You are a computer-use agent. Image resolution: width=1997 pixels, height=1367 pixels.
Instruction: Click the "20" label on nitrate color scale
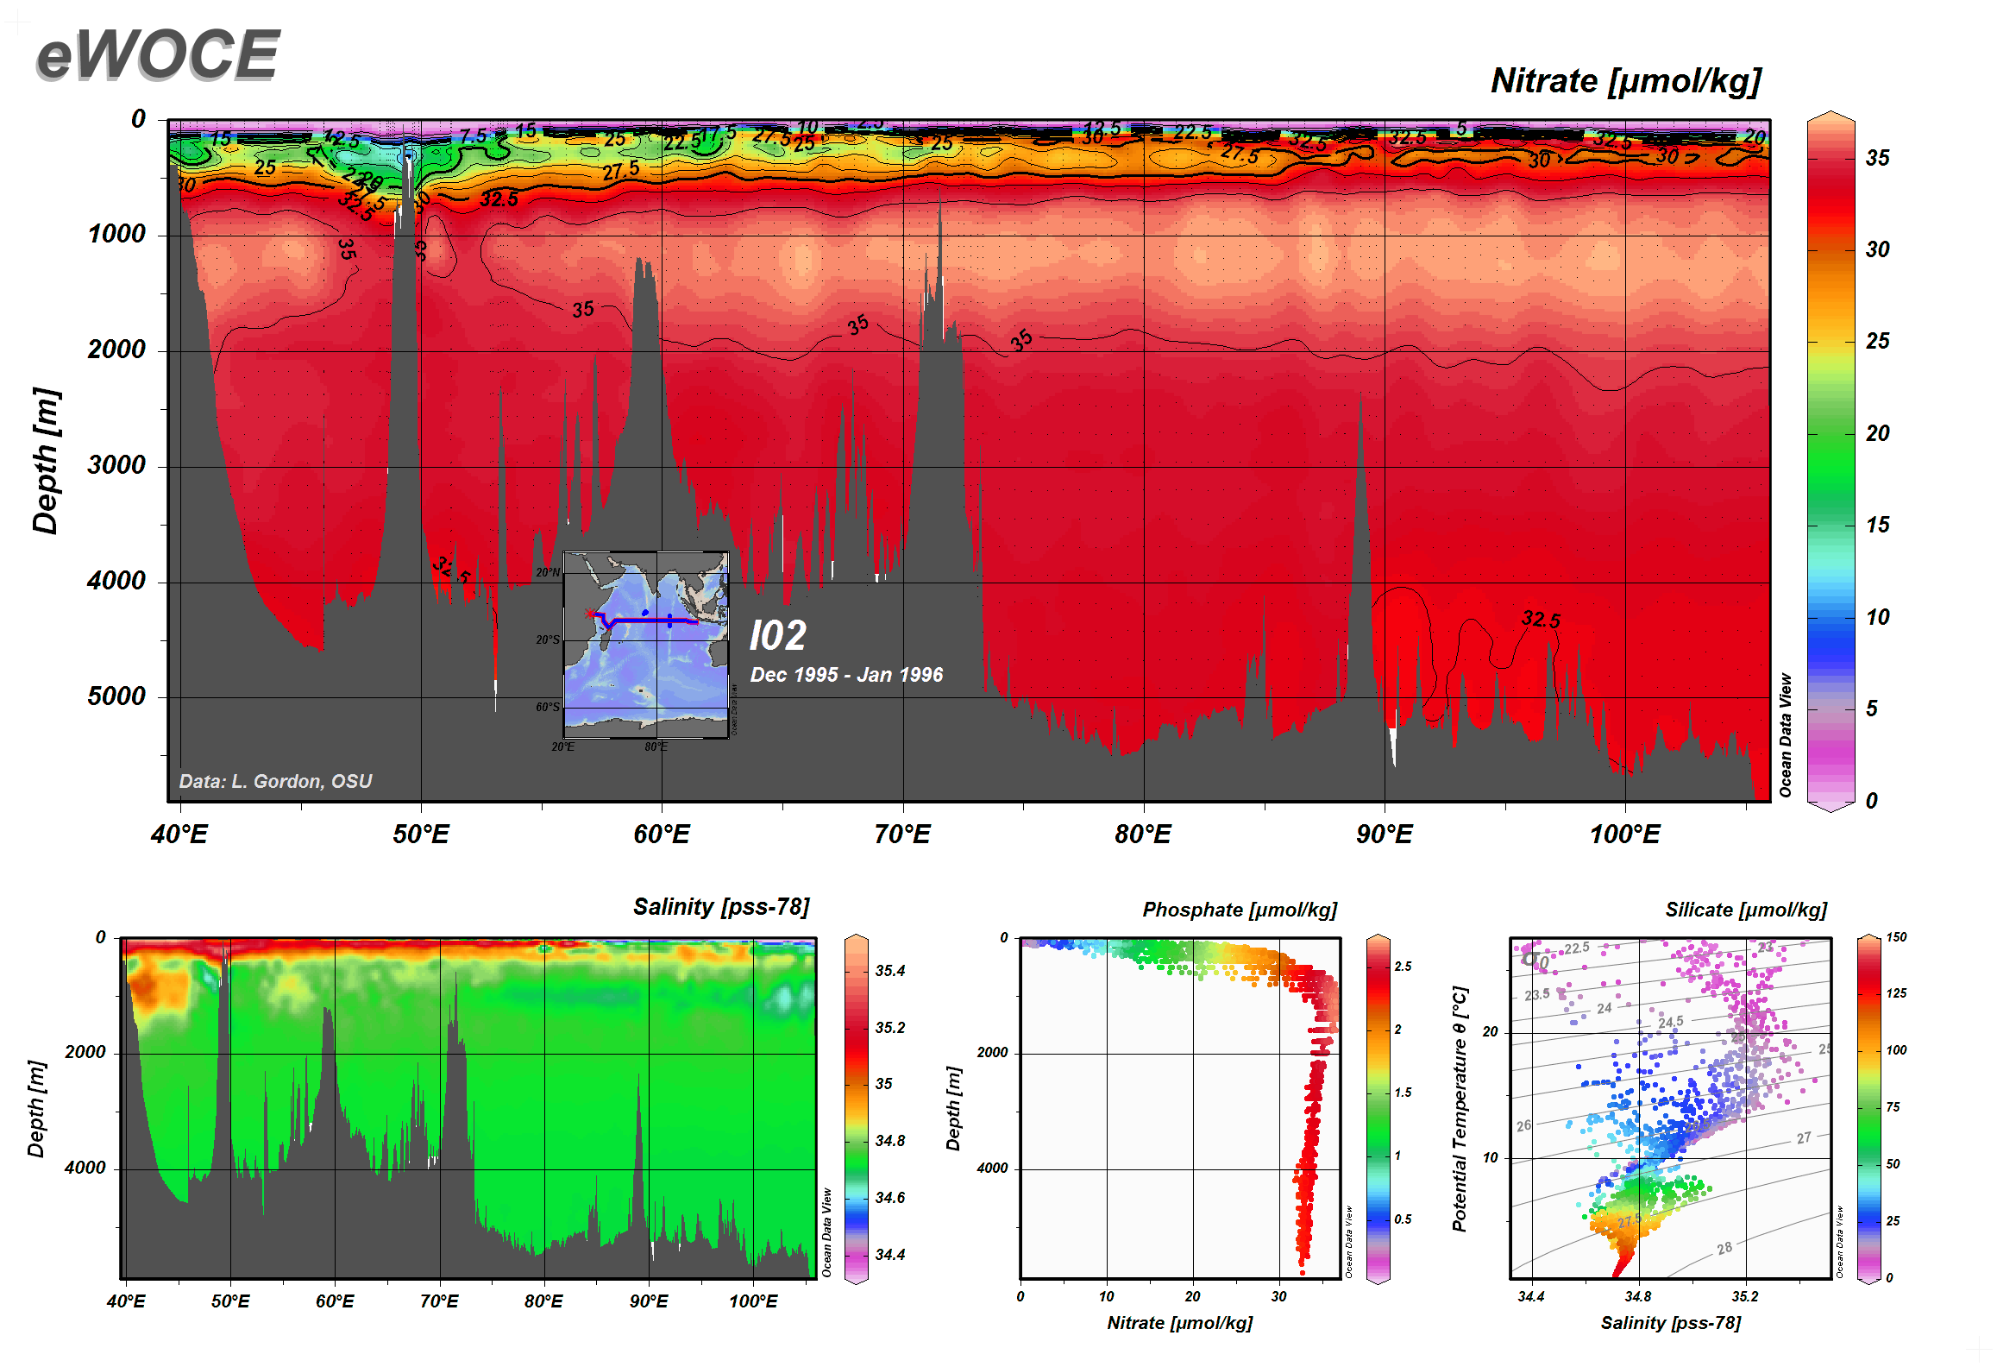1877,433
